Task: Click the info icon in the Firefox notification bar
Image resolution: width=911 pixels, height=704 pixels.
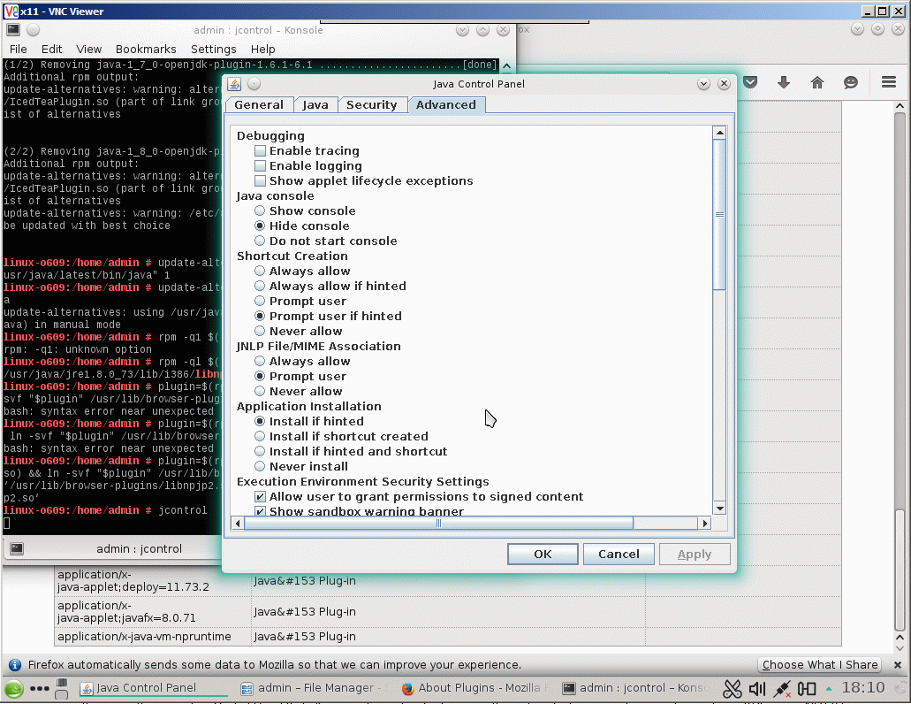Action: coord(15,665)
